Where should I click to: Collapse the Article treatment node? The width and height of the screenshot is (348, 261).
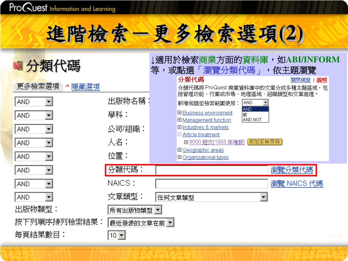(x=179, y=135)
